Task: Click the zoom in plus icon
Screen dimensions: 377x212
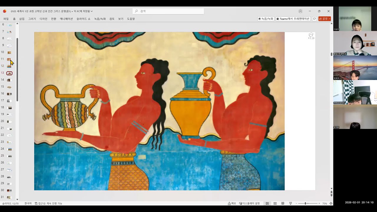Action: [319, 203]
